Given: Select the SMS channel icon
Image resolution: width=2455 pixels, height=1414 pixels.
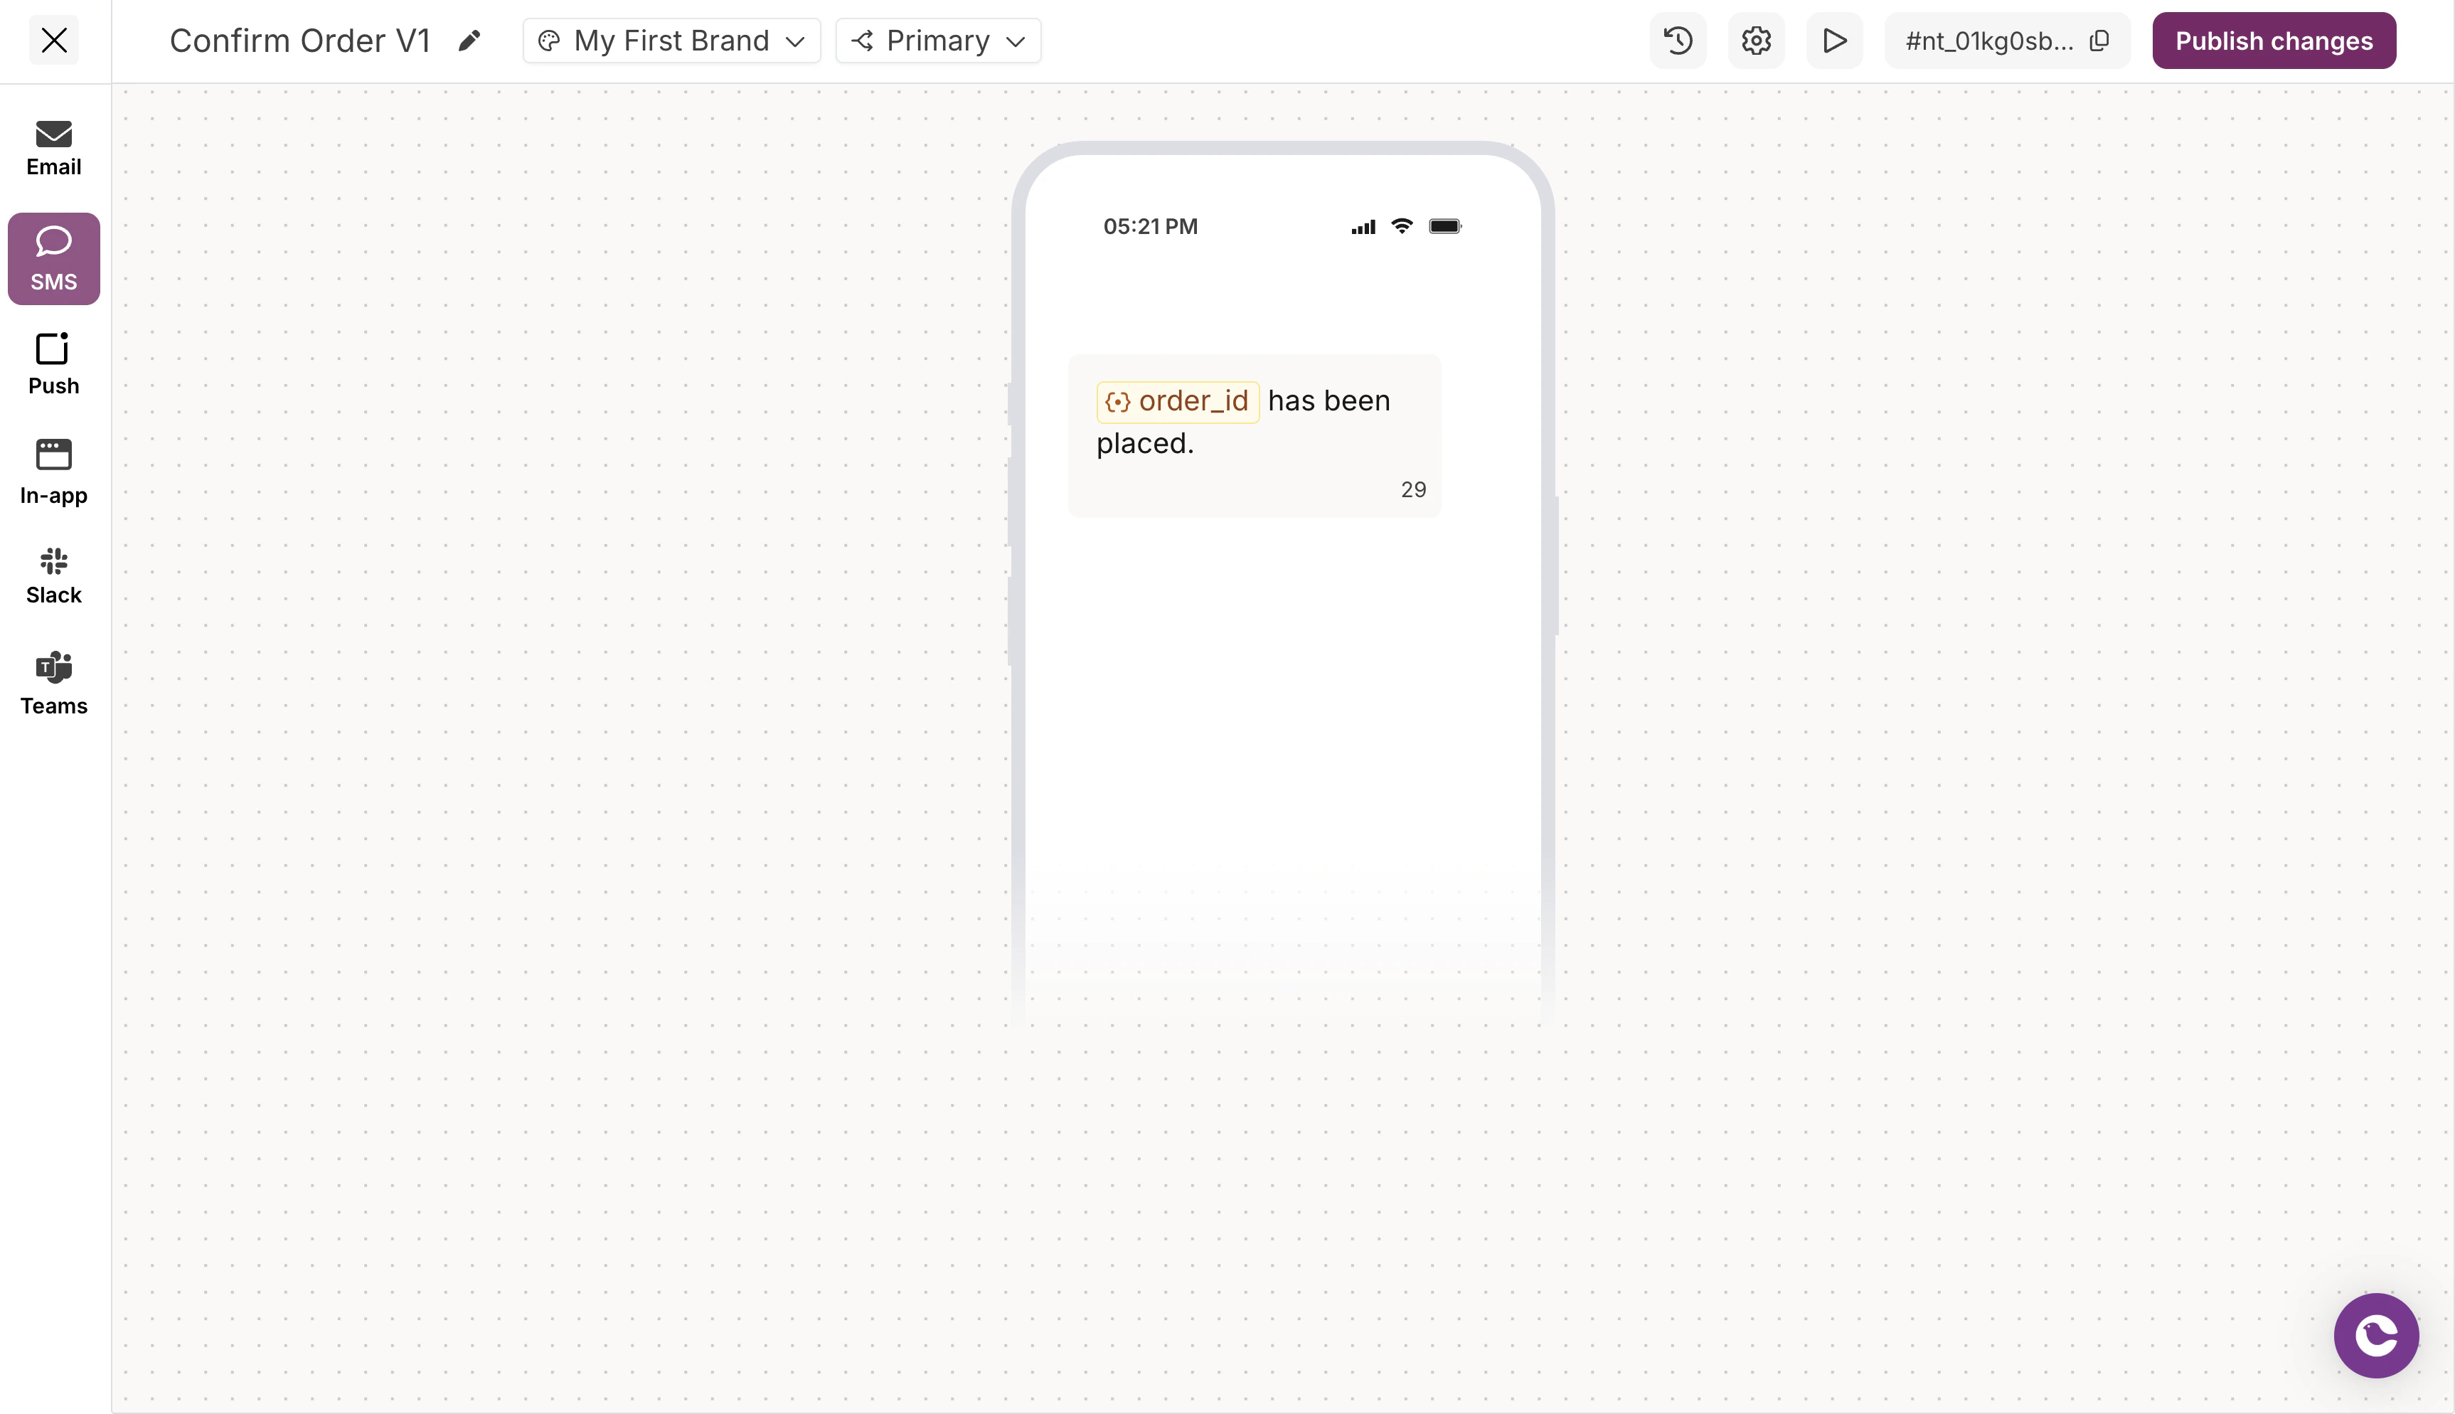Looking at the screenshot, I should [x=53, y=257].
